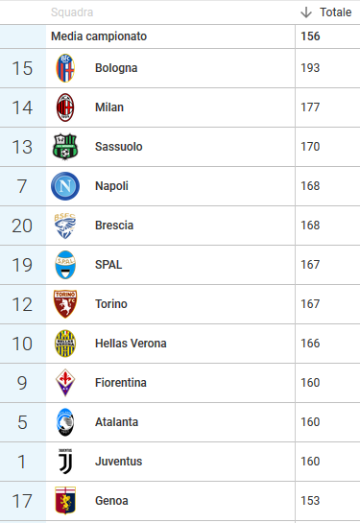This screenshot has height=523, width=360.
Task: Select the Sassuolo green crest
Action: point(65,147)
